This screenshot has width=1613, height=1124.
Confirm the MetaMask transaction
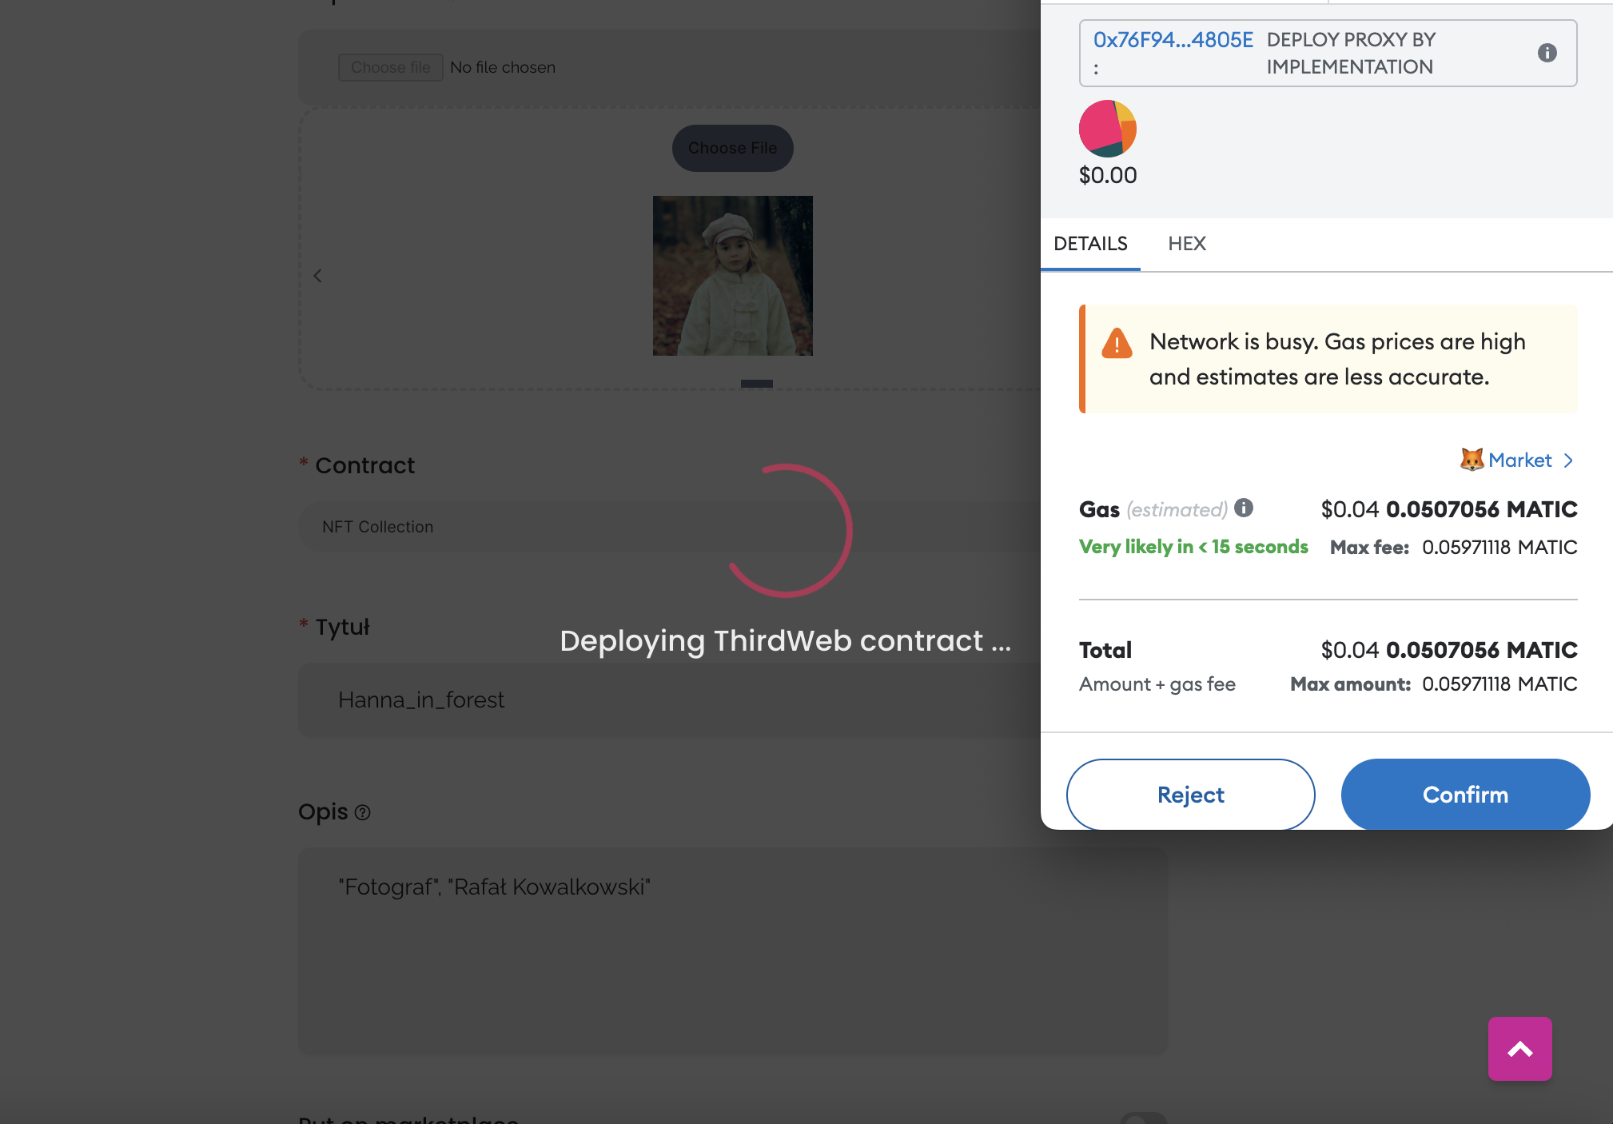1464,795
